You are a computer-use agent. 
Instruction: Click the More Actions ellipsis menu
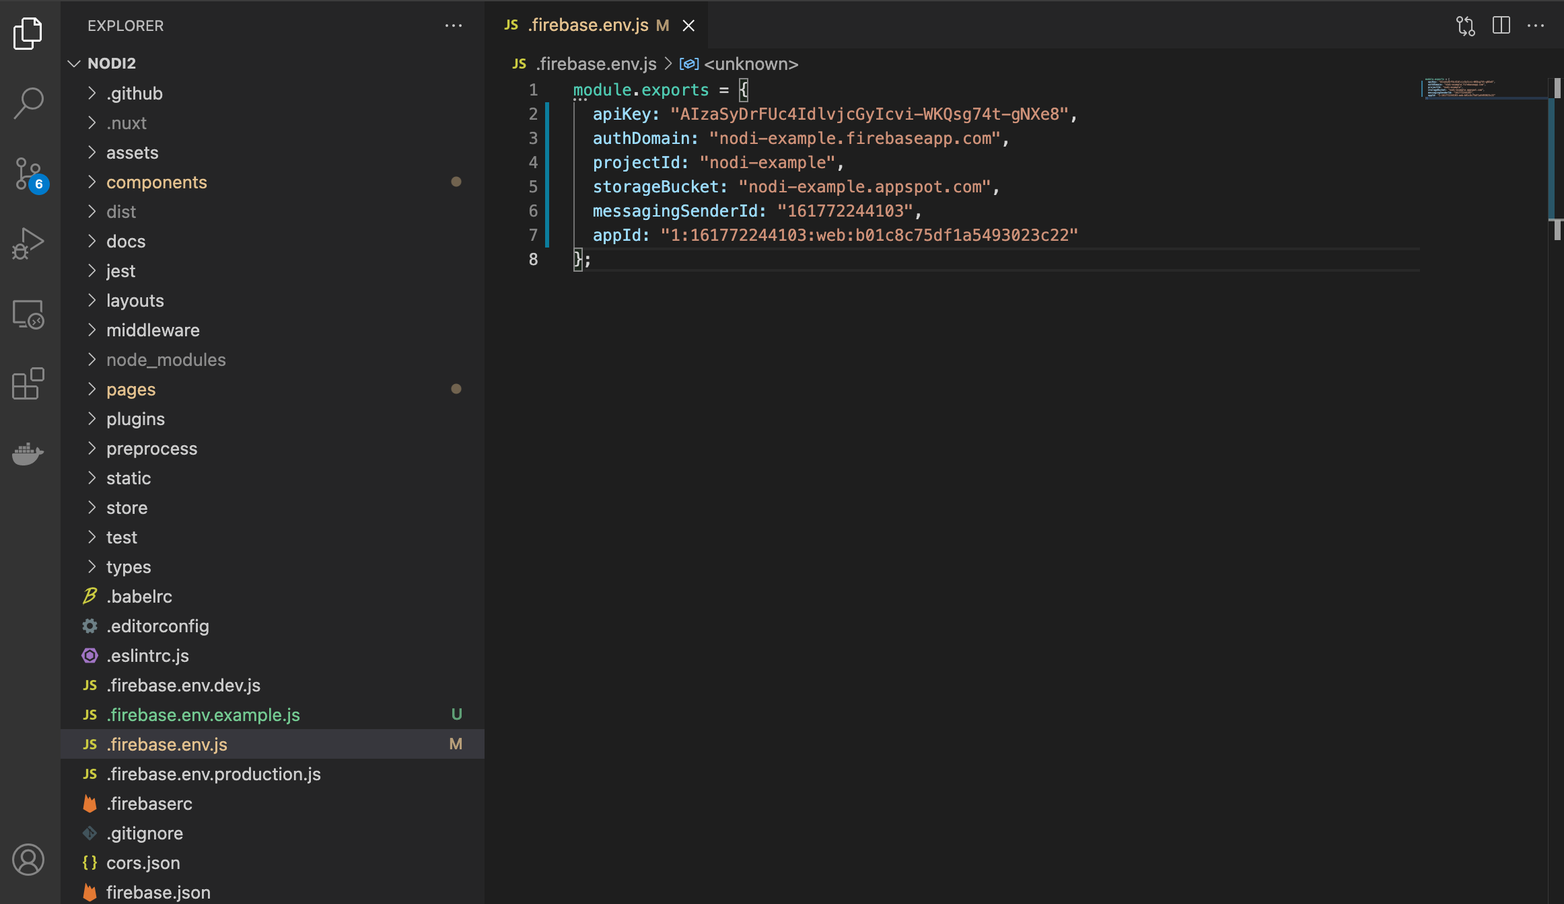coord(1541,24)
